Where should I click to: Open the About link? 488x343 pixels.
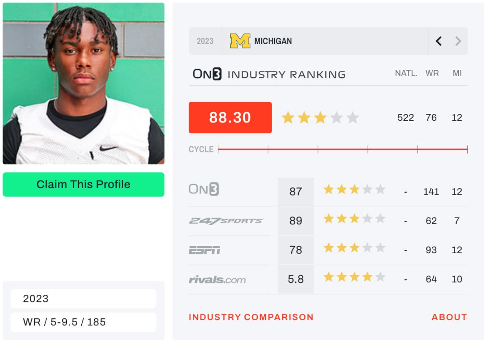[x=449, y=317]
